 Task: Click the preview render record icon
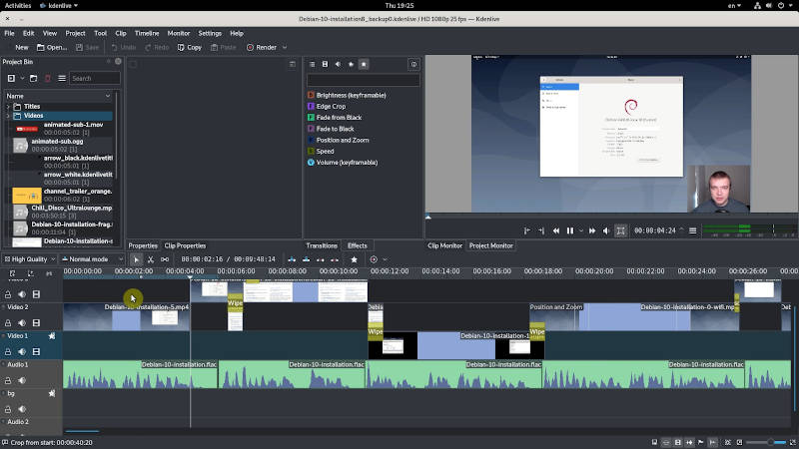pyautogui.click(x=374, y=259)
